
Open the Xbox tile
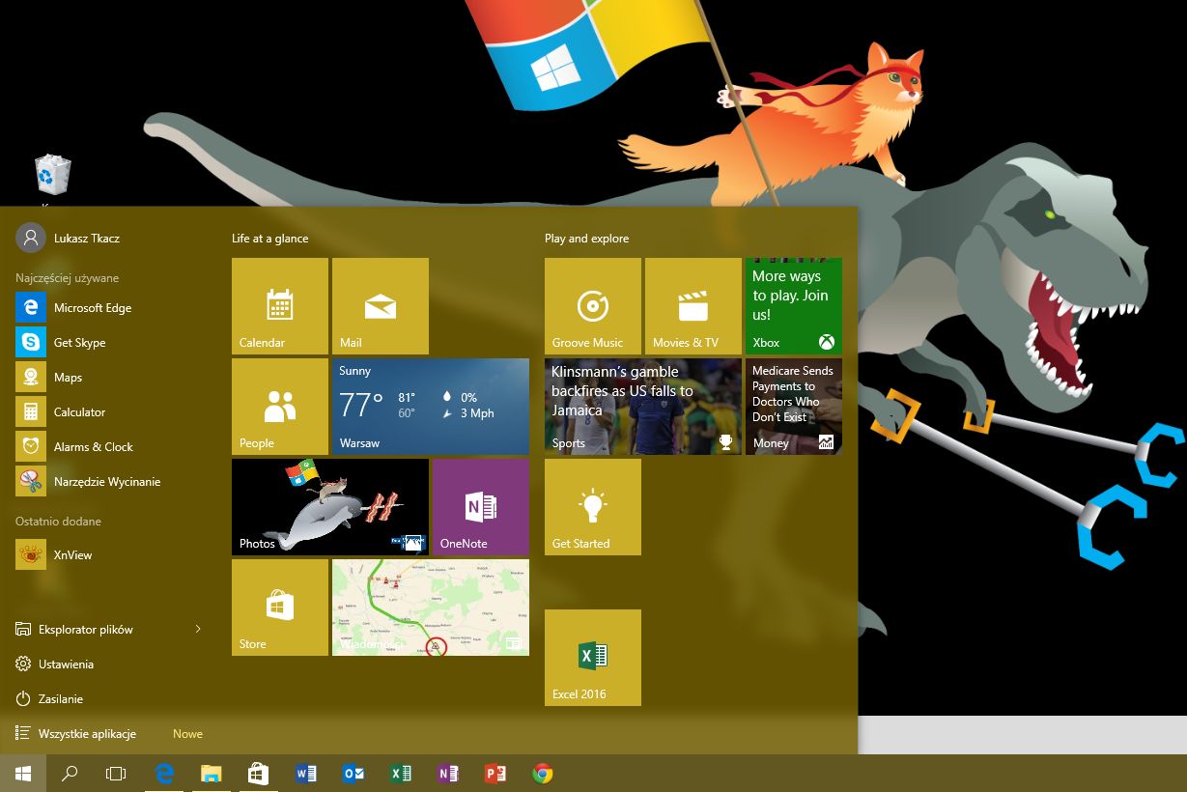(794, 306)
